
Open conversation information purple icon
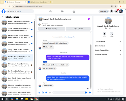[89, 19]
